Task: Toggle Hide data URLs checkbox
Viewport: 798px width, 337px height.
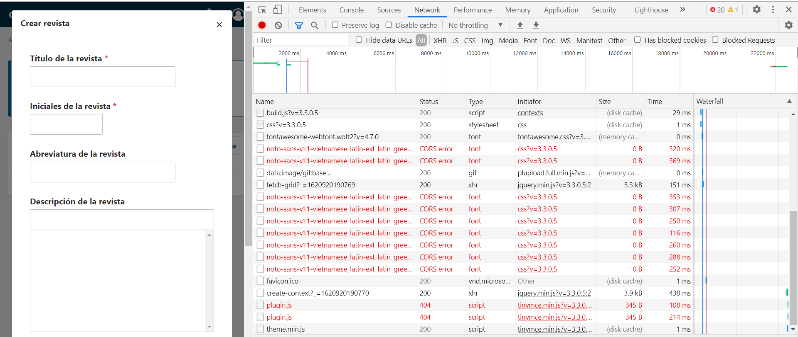Action: [x=359, y=40]
